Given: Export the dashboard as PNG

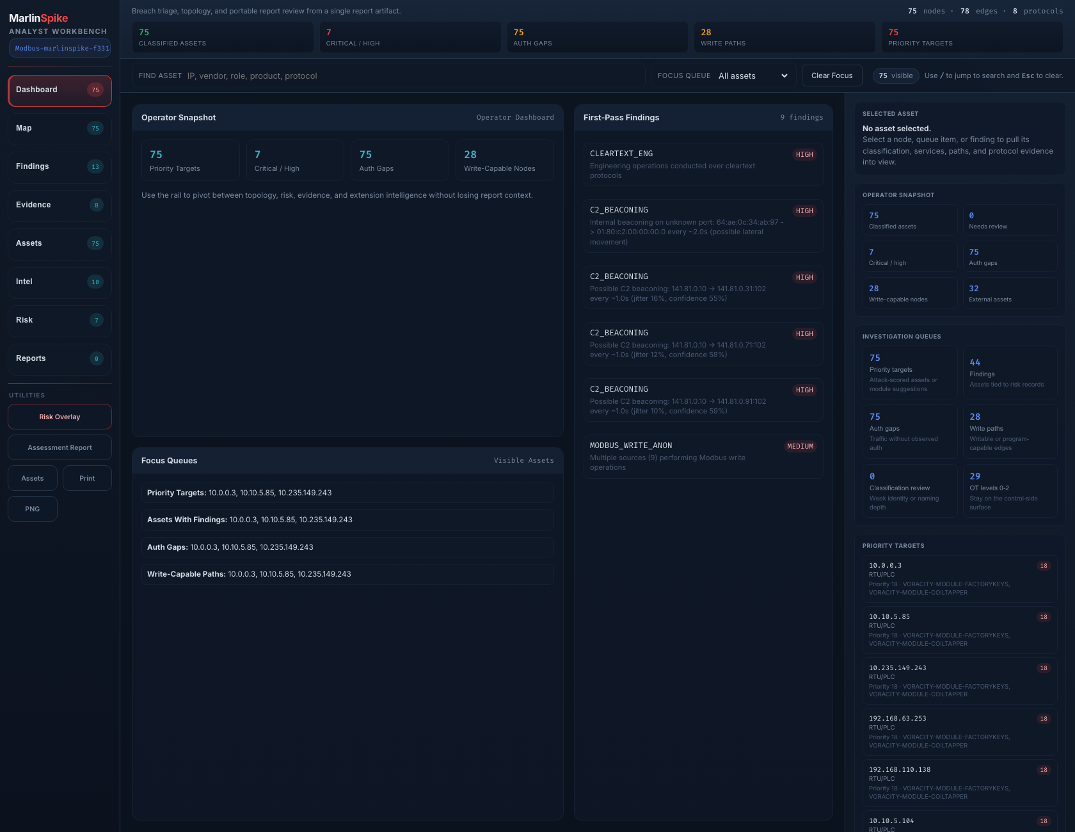Looking at the screenshot, I should (x=32, y=508).
